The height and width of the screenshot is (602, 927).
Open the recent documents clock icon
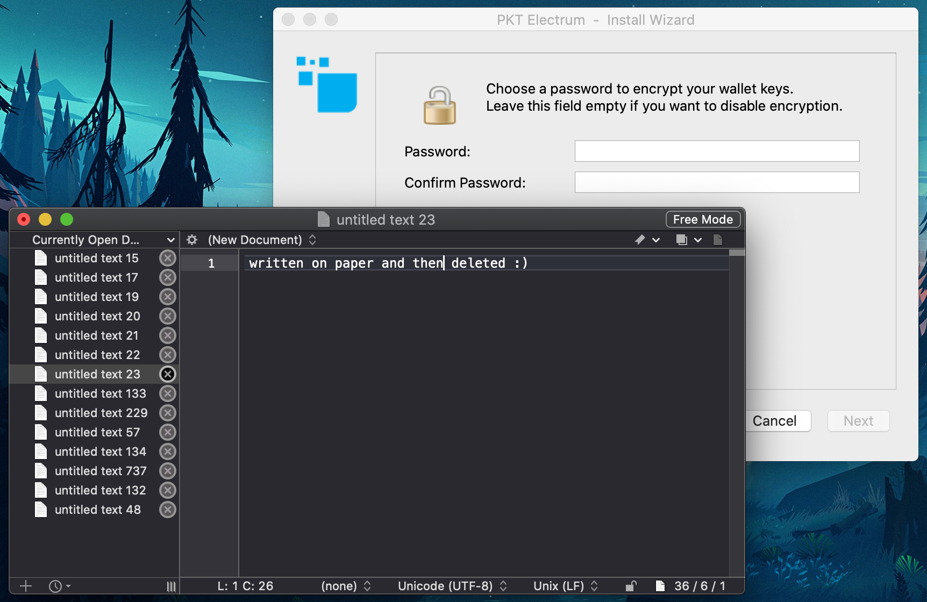pyautogui.click(x=55, y=586)
